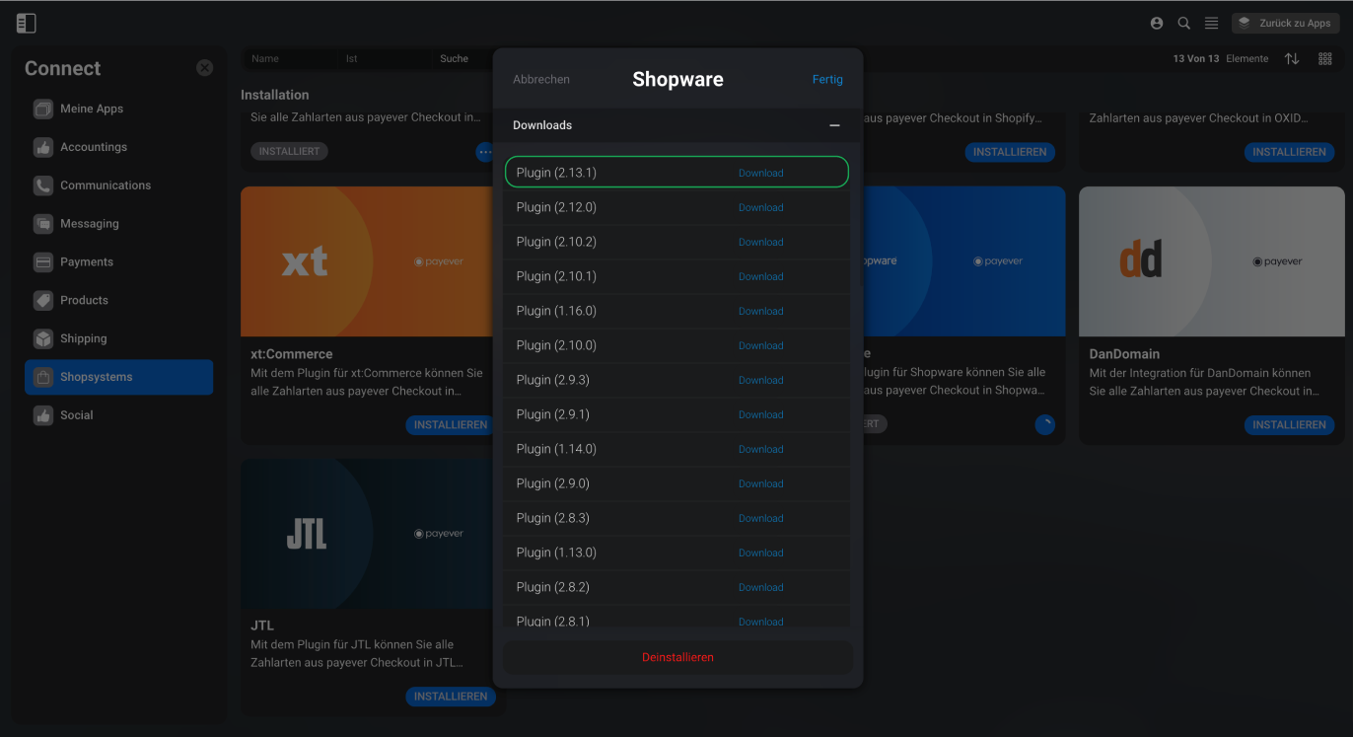Screen dimensions: 1353x737
Task: Close the Connect sidebar
Action: tap(204, 68)
